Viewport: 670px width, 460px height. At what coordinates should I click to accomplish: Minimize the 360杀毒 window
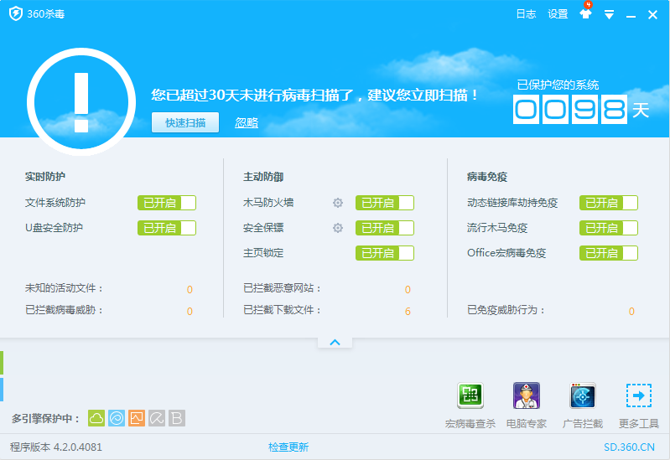tap(631, 16)
